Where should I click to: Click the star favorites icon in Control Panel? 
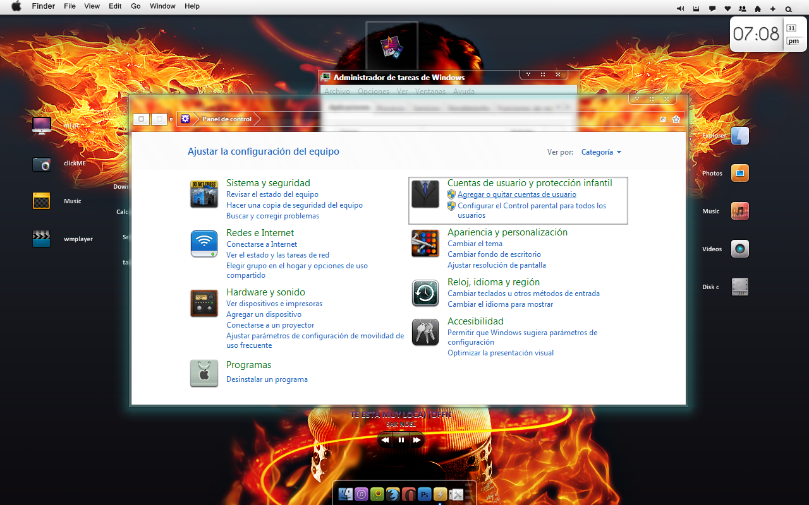pyautogui.click(x=676, y=119)
